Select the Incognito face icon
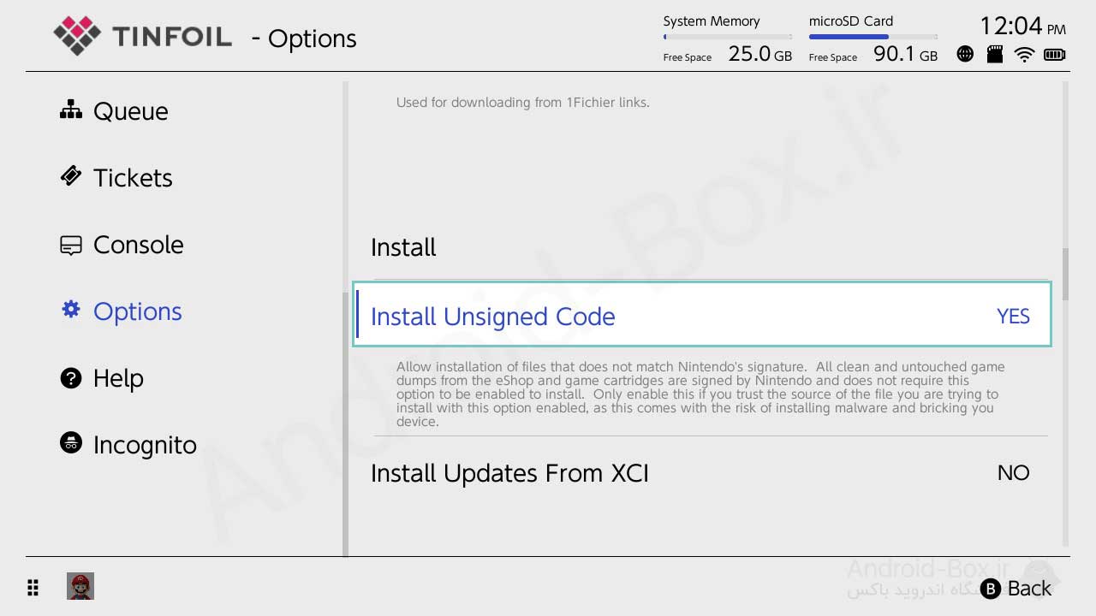 point(70,443)
